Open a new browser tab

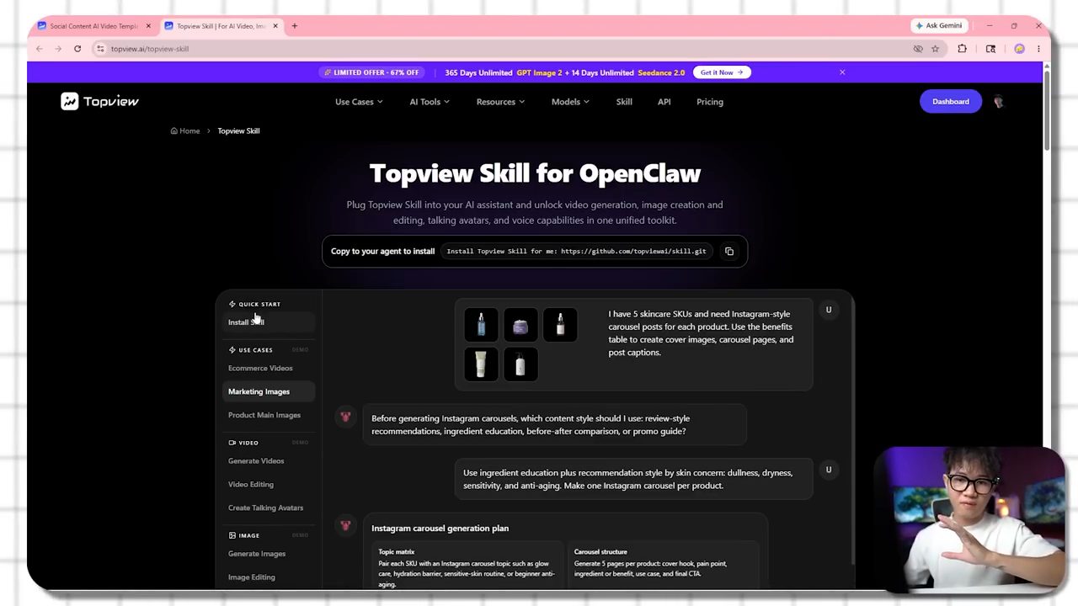click(295, 26)
